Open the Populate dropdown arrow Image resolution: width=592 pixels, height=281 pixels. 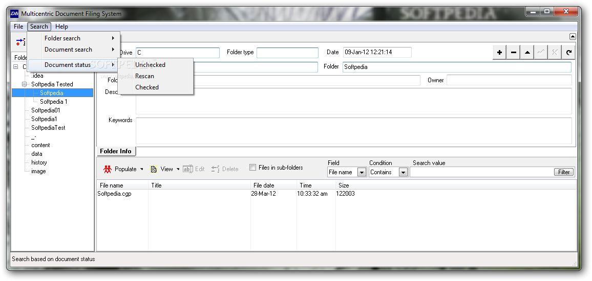point(142,169)
